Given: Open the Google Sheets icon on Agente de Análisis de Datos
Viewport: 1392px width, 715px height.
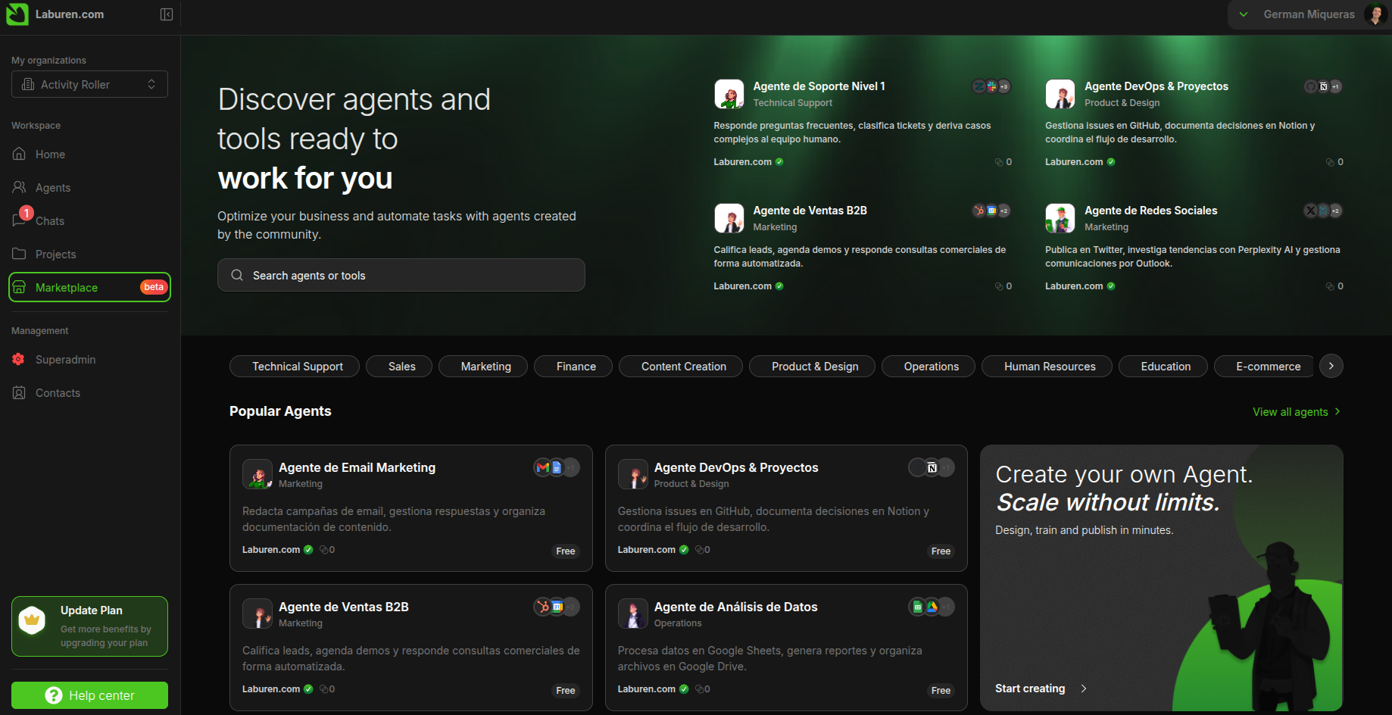Looking at the screenshot, I should click(x=917, y=607).
